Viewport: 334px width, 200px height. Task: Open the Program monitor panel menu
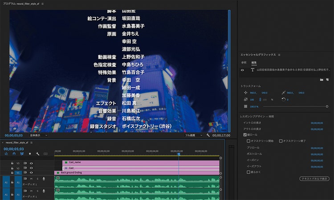point(43,4)
